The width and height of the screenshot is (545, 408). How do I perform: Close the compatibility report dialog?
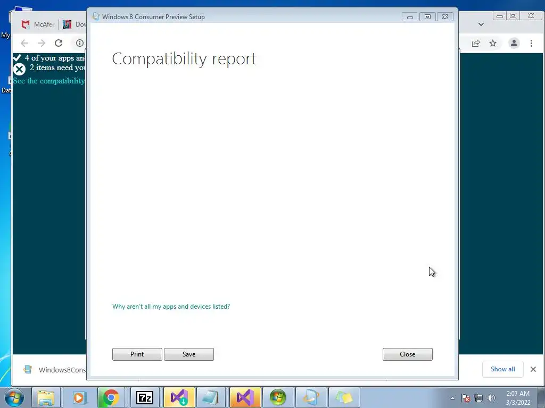point(407,354)
